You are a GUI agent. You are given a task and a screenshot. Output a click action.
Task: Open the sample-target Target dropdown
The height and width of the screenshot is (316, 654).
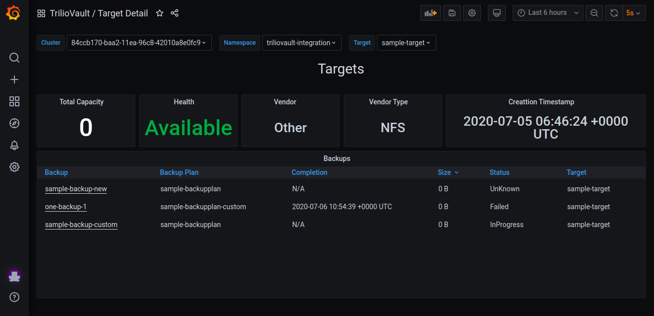406,43
